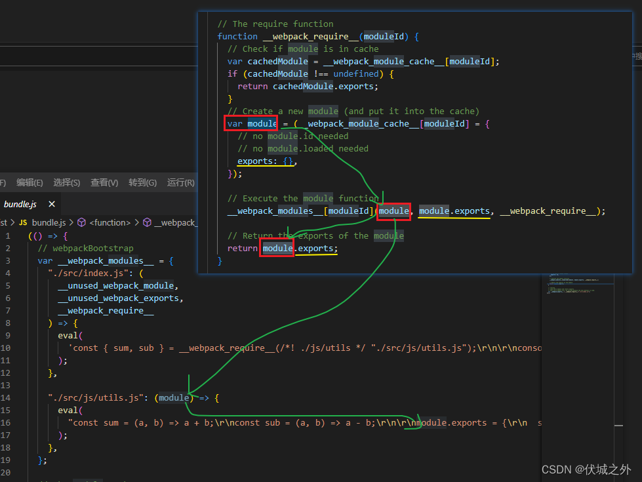Click the JS language icon in the breadcrumb bar
642x482 pixels.
[22, 222]
